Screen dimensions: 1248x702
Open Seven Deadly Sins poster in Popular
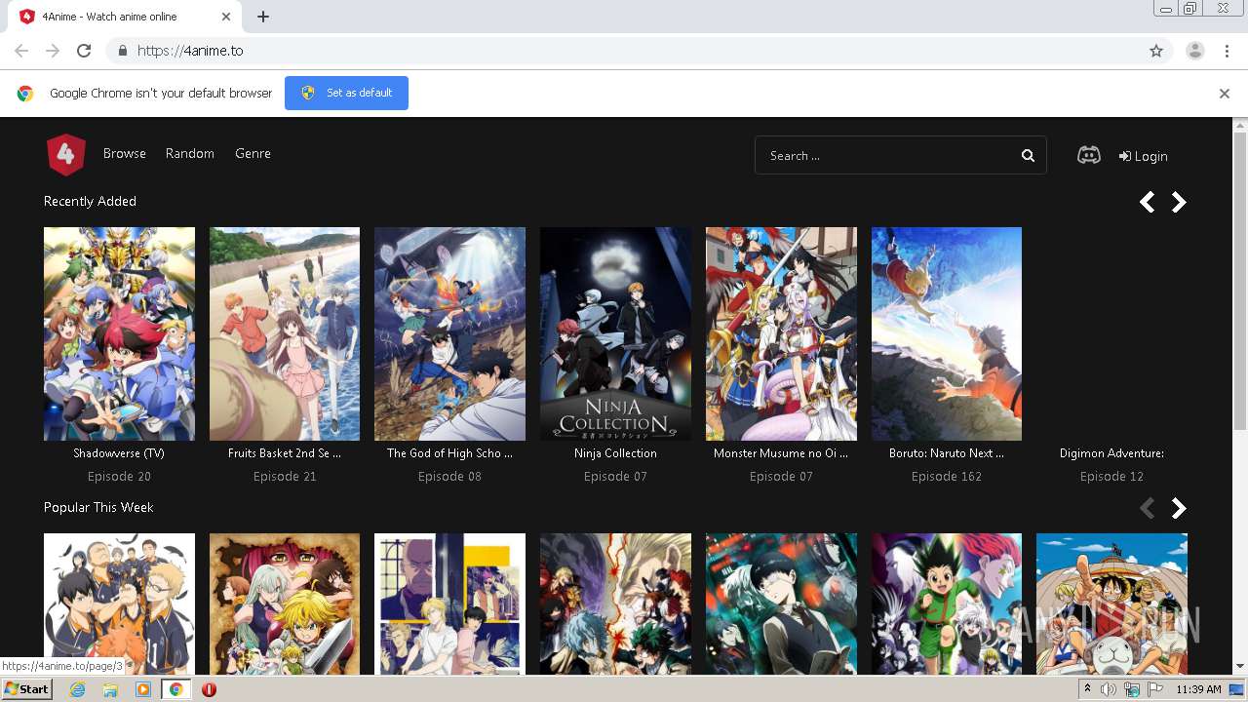(285, 604)
